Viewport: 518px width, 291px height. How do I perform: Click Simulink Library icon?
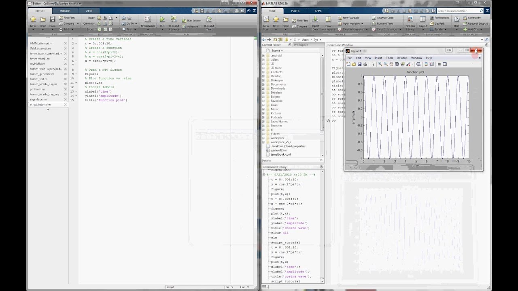[410, 19]
